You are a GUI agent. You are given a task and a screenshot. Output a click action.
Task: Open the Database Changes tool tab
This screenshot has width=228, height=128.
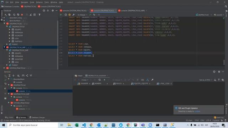coord(37,118)
